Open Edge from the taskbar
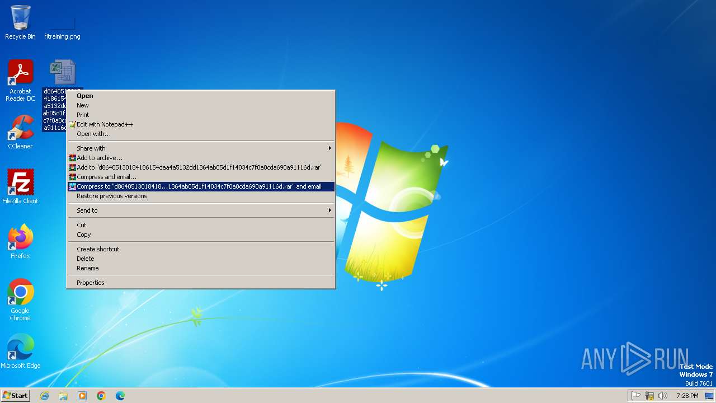 point(120,396)
